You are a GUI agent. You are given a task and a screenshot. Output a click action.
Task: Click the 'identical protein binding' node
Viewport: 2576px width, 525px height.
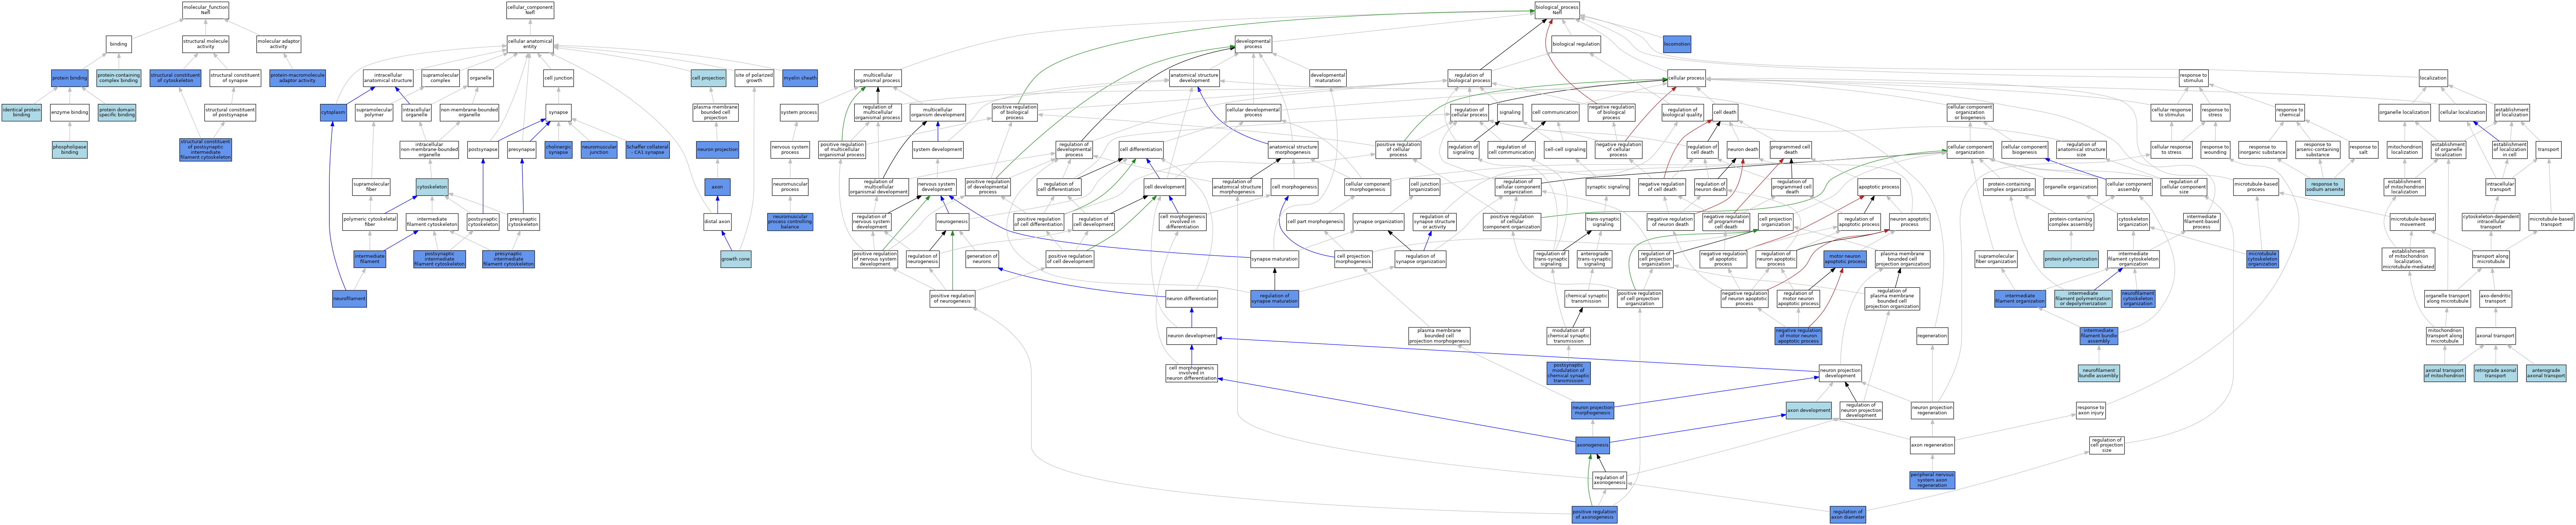click(22, 113)
